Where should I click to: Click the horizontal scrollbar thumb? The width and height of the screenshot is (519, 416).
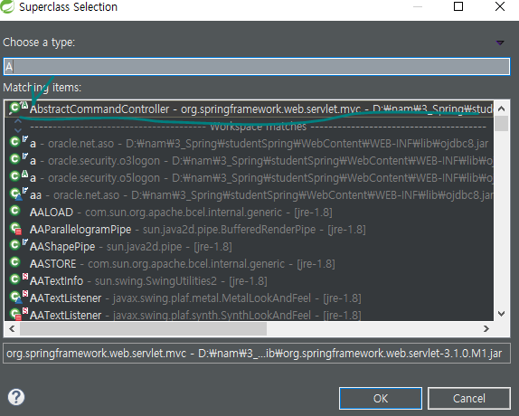144,328
